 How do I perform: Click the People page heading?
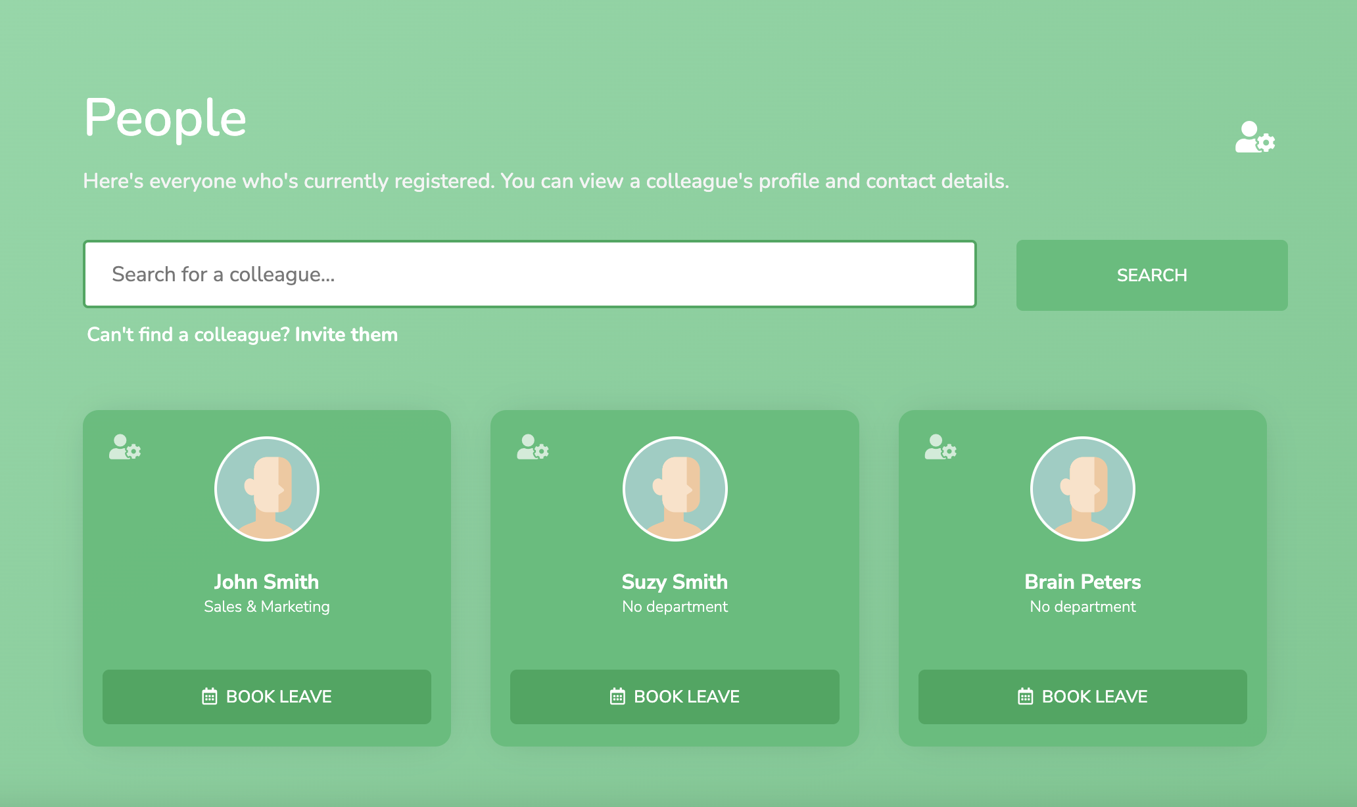tap(164, 118)
